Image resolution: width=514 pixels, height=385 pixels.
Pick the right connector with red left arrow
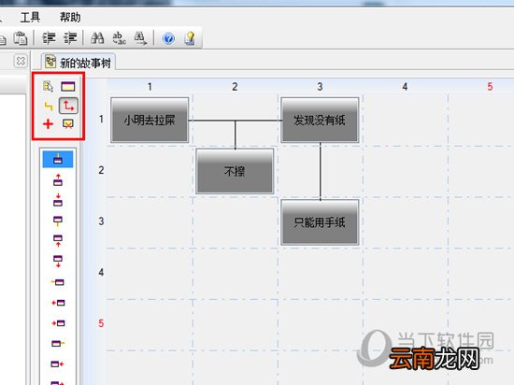pos(57,364)
